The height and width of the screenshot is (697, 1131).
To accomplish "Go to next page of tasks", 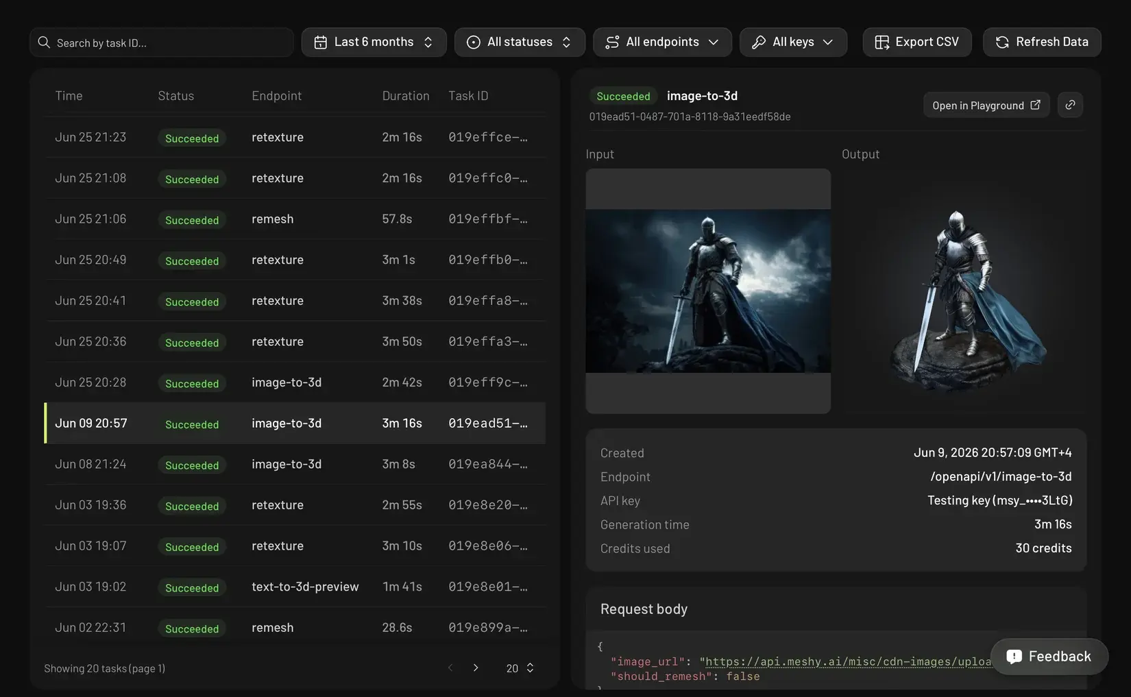I will tap(476, 668).
